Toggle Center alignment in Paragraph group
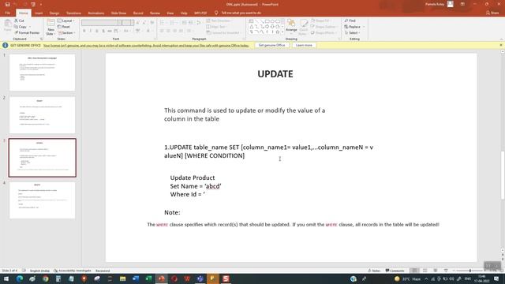This screenshot has height=284, width=505. pyautogui.click(x=168, y=31)
